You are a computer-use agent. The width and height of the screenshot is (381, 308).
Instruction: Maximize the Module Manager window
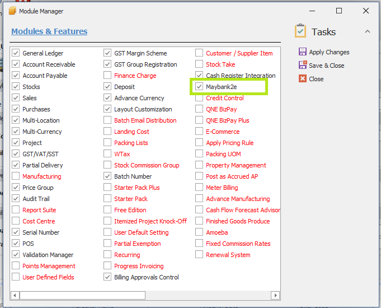[x=339, y=11]
